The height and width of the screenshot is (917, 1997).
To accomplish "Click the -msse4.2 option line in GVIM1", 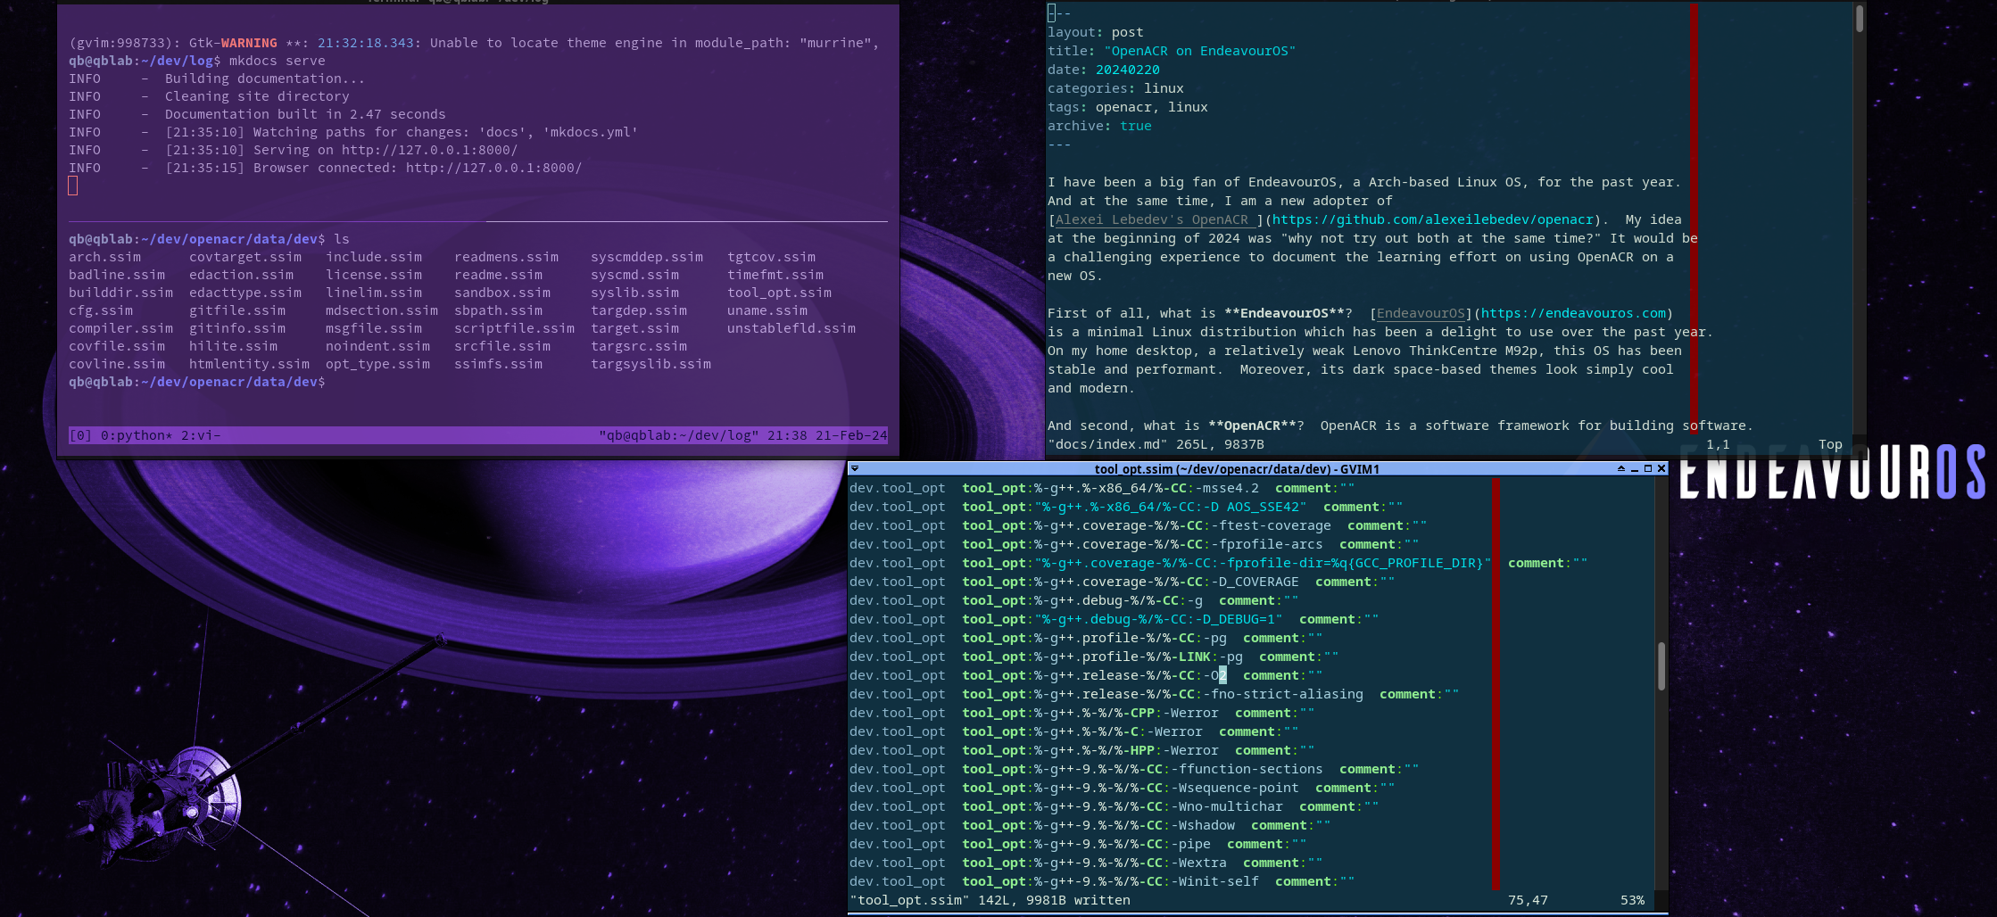I will (x=1102, y=488).
